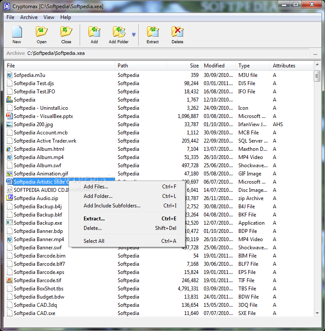Open the Help menu
This screenshot has height=331, width=325.
pos(66,17)
